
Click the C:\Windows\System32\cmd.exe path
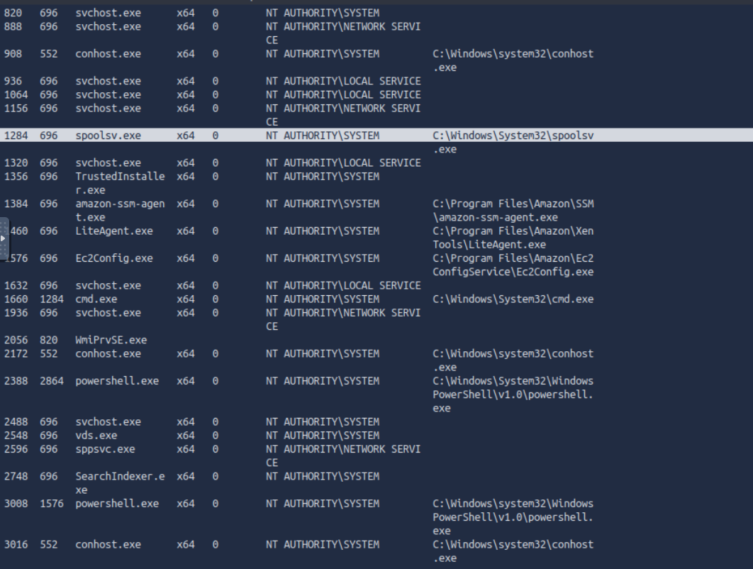513,299
